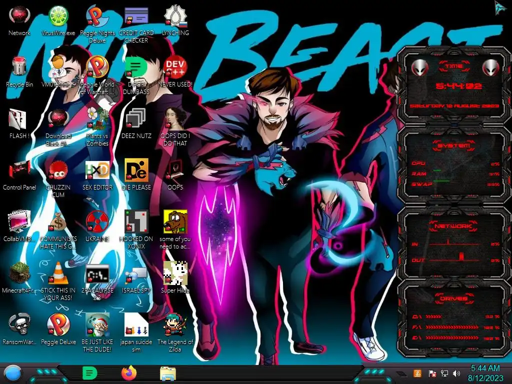Select the CREDIT CARD CHECKER icon
This screenshot has height=384, width=512.
[136, 16]
